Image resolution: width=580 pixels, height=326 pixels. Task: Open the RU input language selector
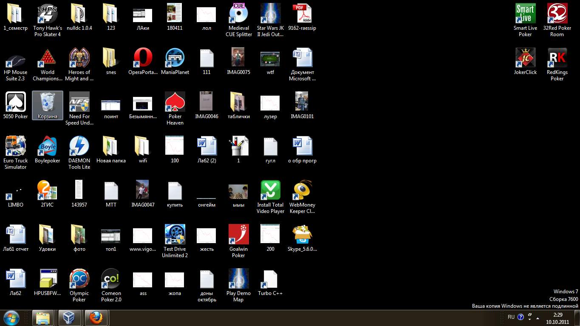[511, 317]
